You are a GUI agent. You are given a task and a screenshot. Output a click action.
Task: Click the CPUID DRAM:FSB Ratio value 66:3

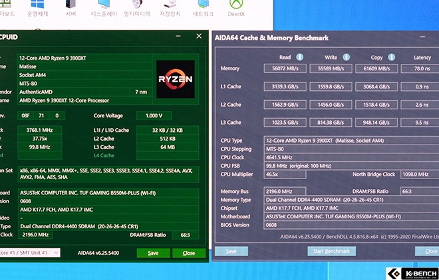click(x=186, y=235)
